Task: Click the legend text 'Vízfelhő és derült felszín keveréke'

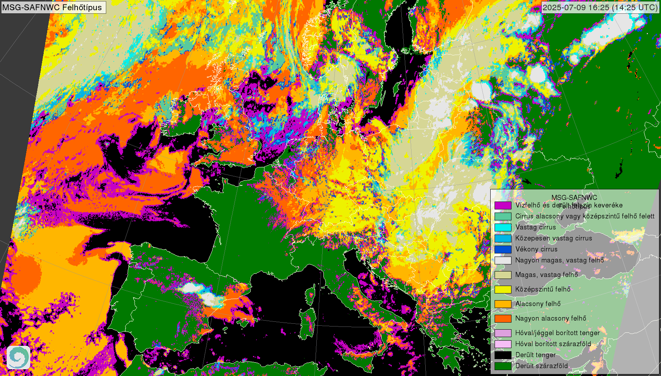Action: coord(569,205)
